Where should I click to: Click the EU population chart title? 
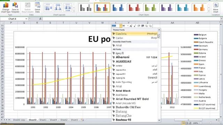click(99, 39)
